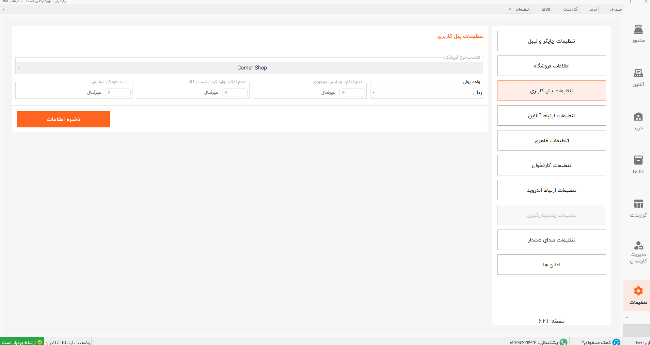Open the صندوق cash register sidebar icon

point(638,33)
